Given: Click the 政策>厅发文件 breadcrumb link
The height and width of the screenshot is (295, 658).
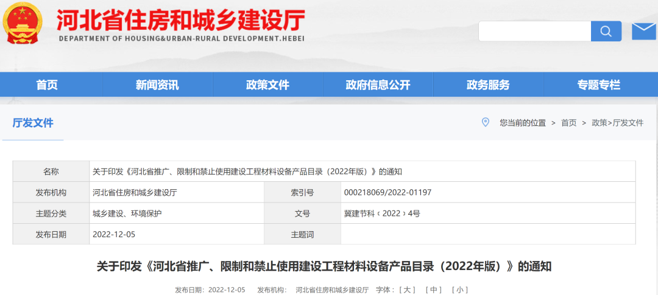Looking at the screenshot, I should pyautogui.click(x=617, y=123).
